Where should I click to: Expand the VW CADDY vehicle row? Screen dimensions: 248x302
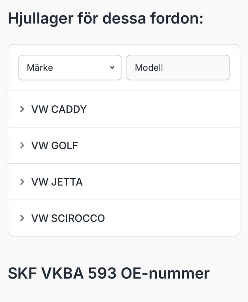tap(124, 109)
